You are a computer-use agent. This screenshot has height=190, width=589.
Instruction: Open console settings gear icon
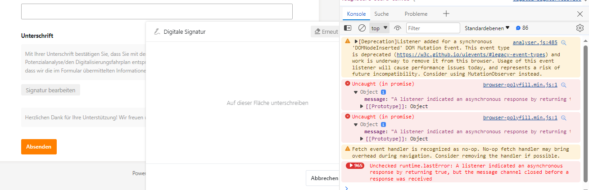(580, 28)
